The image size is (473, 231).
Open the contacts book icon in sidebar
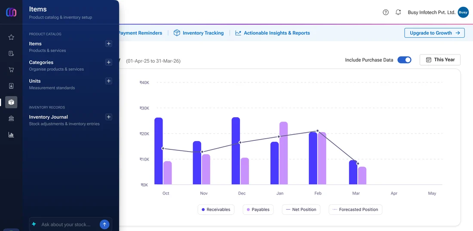(x=11, y=86)
